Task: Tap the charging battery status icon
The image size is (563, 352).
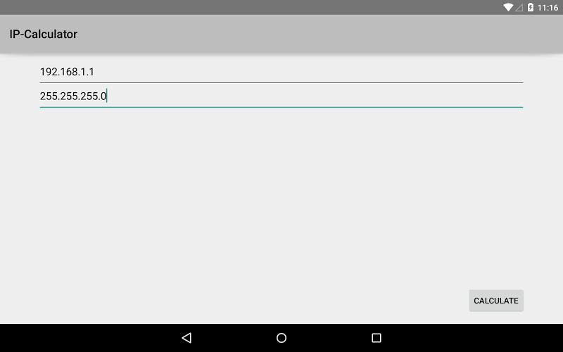Action: coord(531,7)
